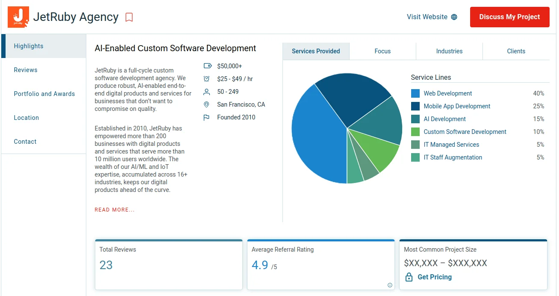Click the Founded 2010 text
Image resolution: width=559 pixels, height=296 pixels.
(x=236, y=117)
